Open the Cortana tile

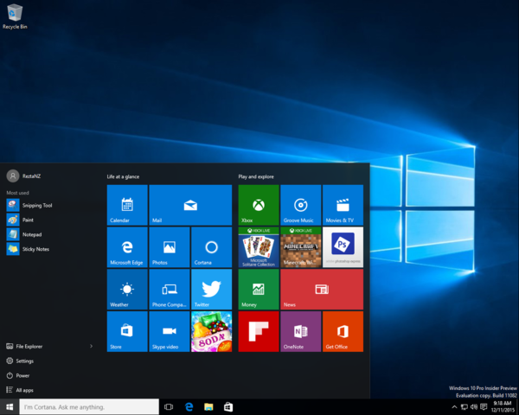tap(212, 247)
